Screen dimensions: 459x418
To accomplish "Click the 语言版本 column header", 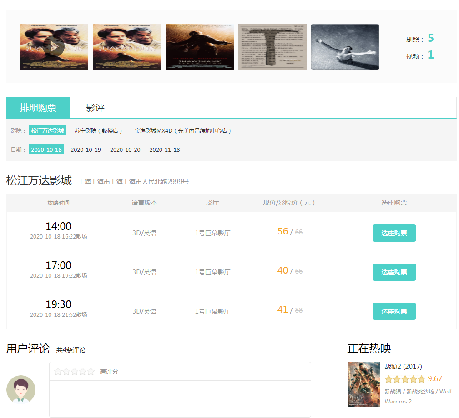I will coord(144,203).
